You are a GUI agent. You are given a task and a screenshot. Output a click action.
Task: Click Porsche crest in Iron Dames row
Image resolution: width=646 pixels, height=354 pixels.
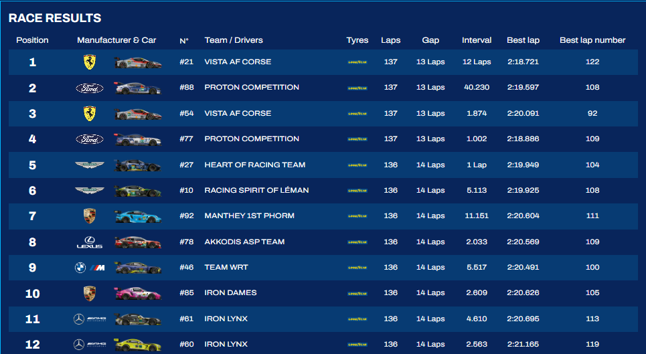point(90,294)
